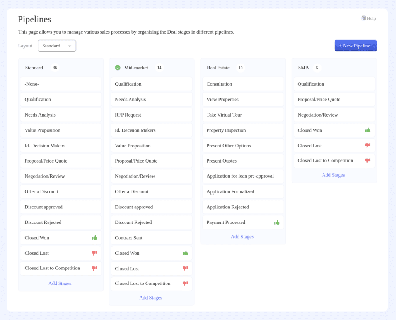Click Add Stages under the Standard pipeline

(60, 283)
